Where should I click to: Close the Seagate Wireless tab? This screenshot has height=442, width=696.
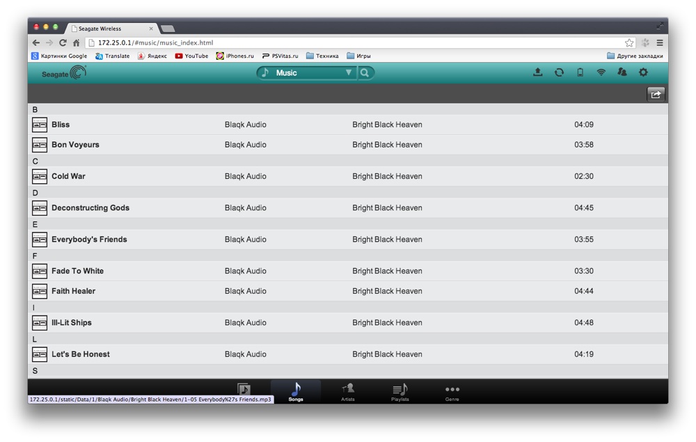click(x=151, y=29)
